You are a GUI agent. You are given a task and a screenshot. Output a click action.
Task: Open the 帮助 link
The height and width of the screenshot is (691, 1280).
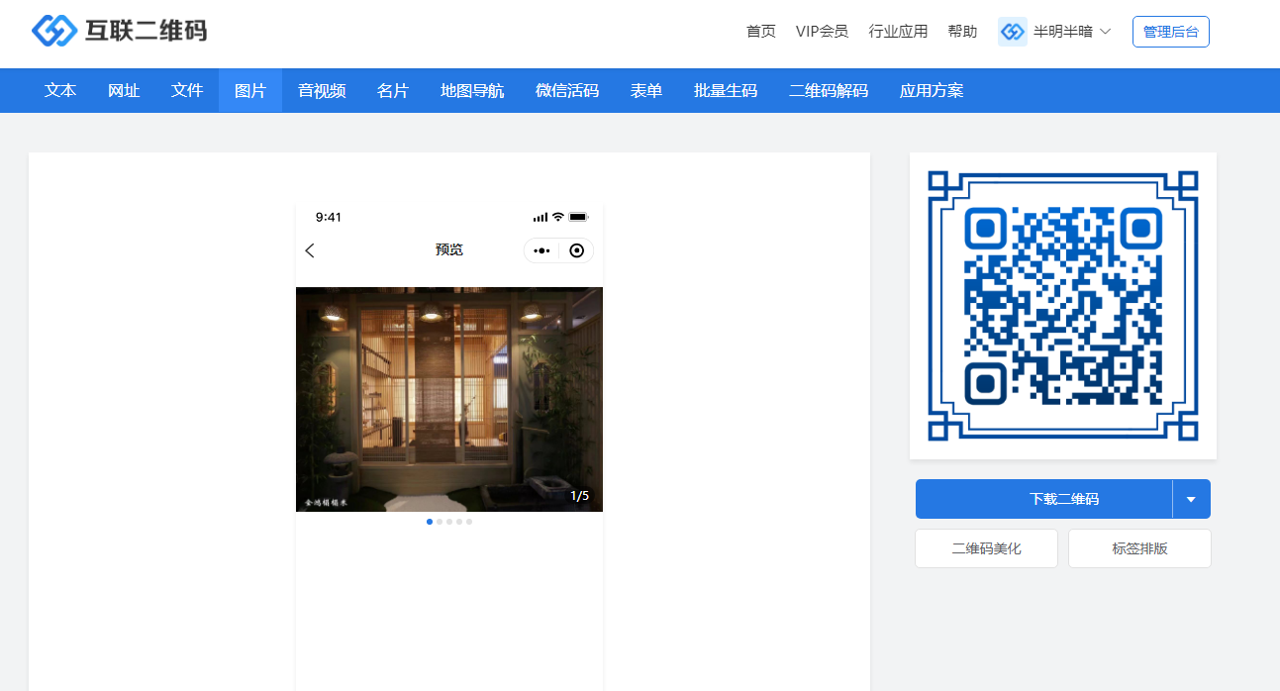(962, 32)
